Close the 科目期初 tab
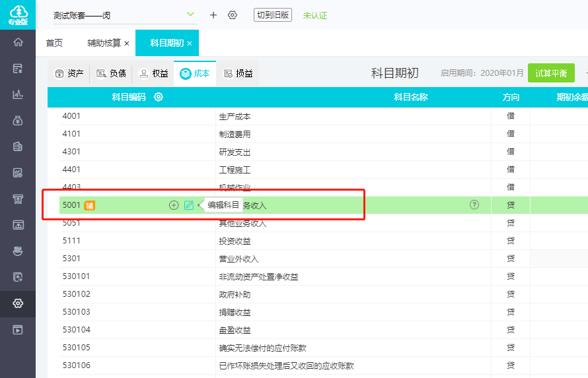 [190, 44]
